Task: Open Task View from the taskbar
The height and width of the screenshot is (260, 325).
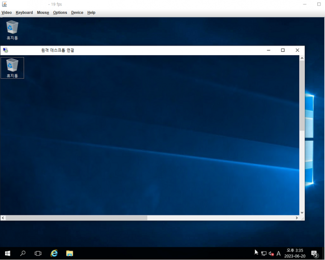Action: coord(38,253)
